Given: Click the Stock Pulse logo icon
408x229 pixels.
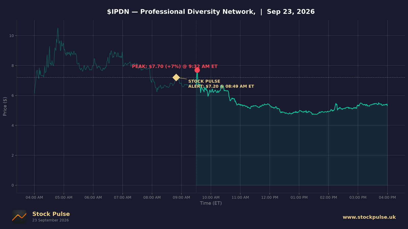Looking at the screenshot, I should (19, 217).
